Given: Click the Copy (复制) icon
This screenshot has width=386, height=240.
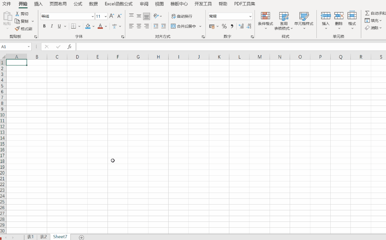Looking at the screenshot, I should [17, 21].
